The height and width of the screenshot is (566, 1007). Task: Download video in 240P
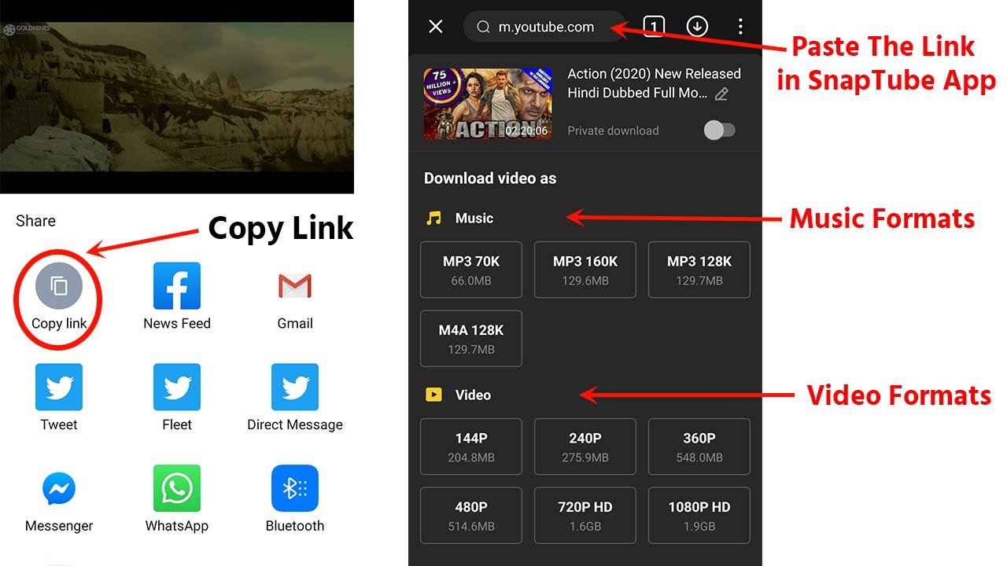tap(585, 447)
